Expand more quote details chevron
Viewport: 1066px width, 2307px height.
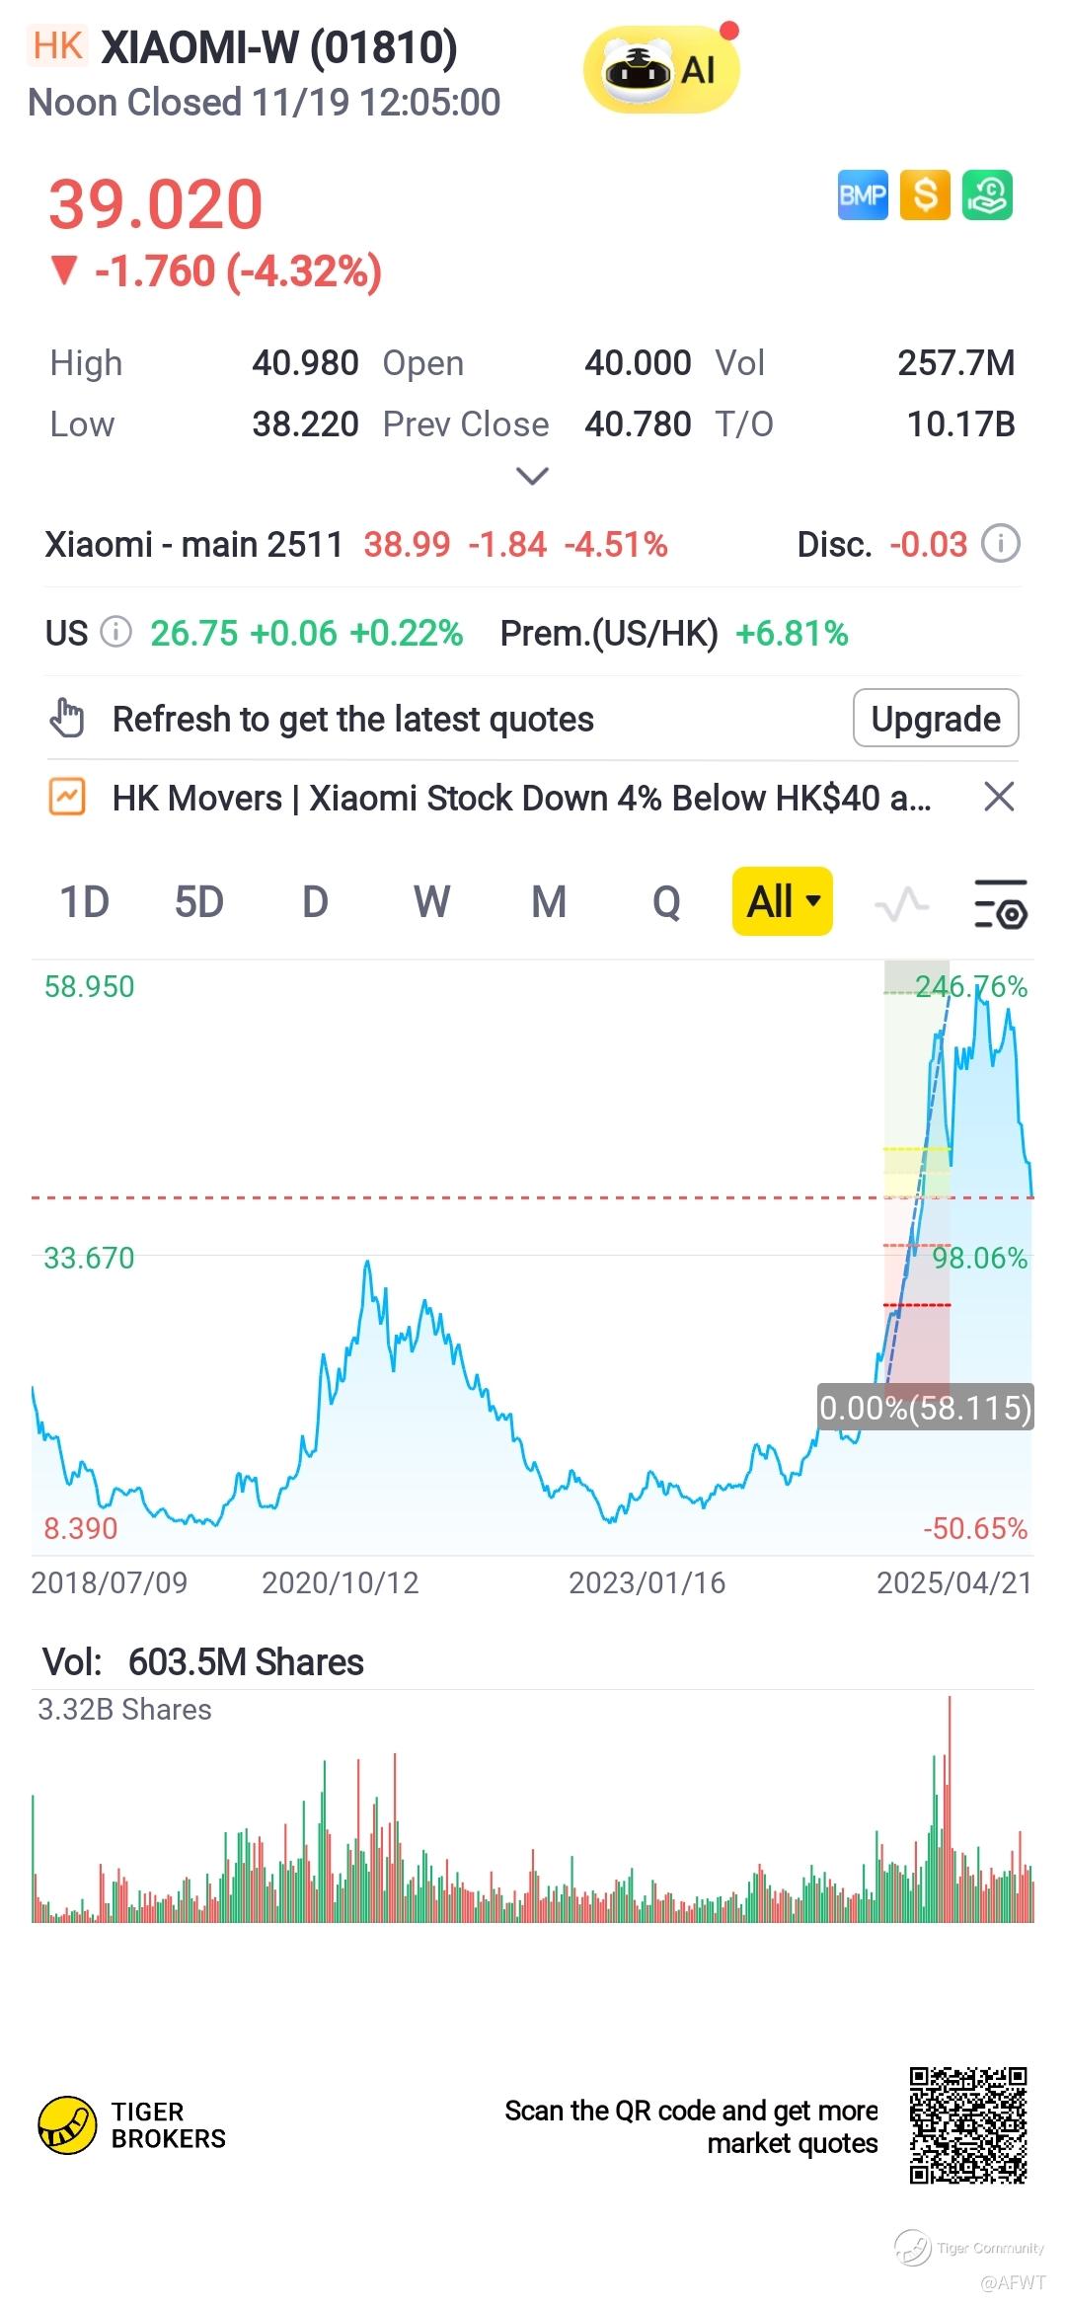[533, 477]
